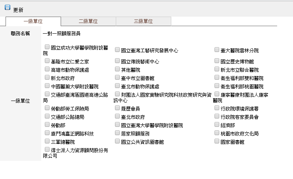This screenshot has width=293, height=179.
Task: Check the 臺中市立圖書館 checkbox
Action: click(117, 78)
